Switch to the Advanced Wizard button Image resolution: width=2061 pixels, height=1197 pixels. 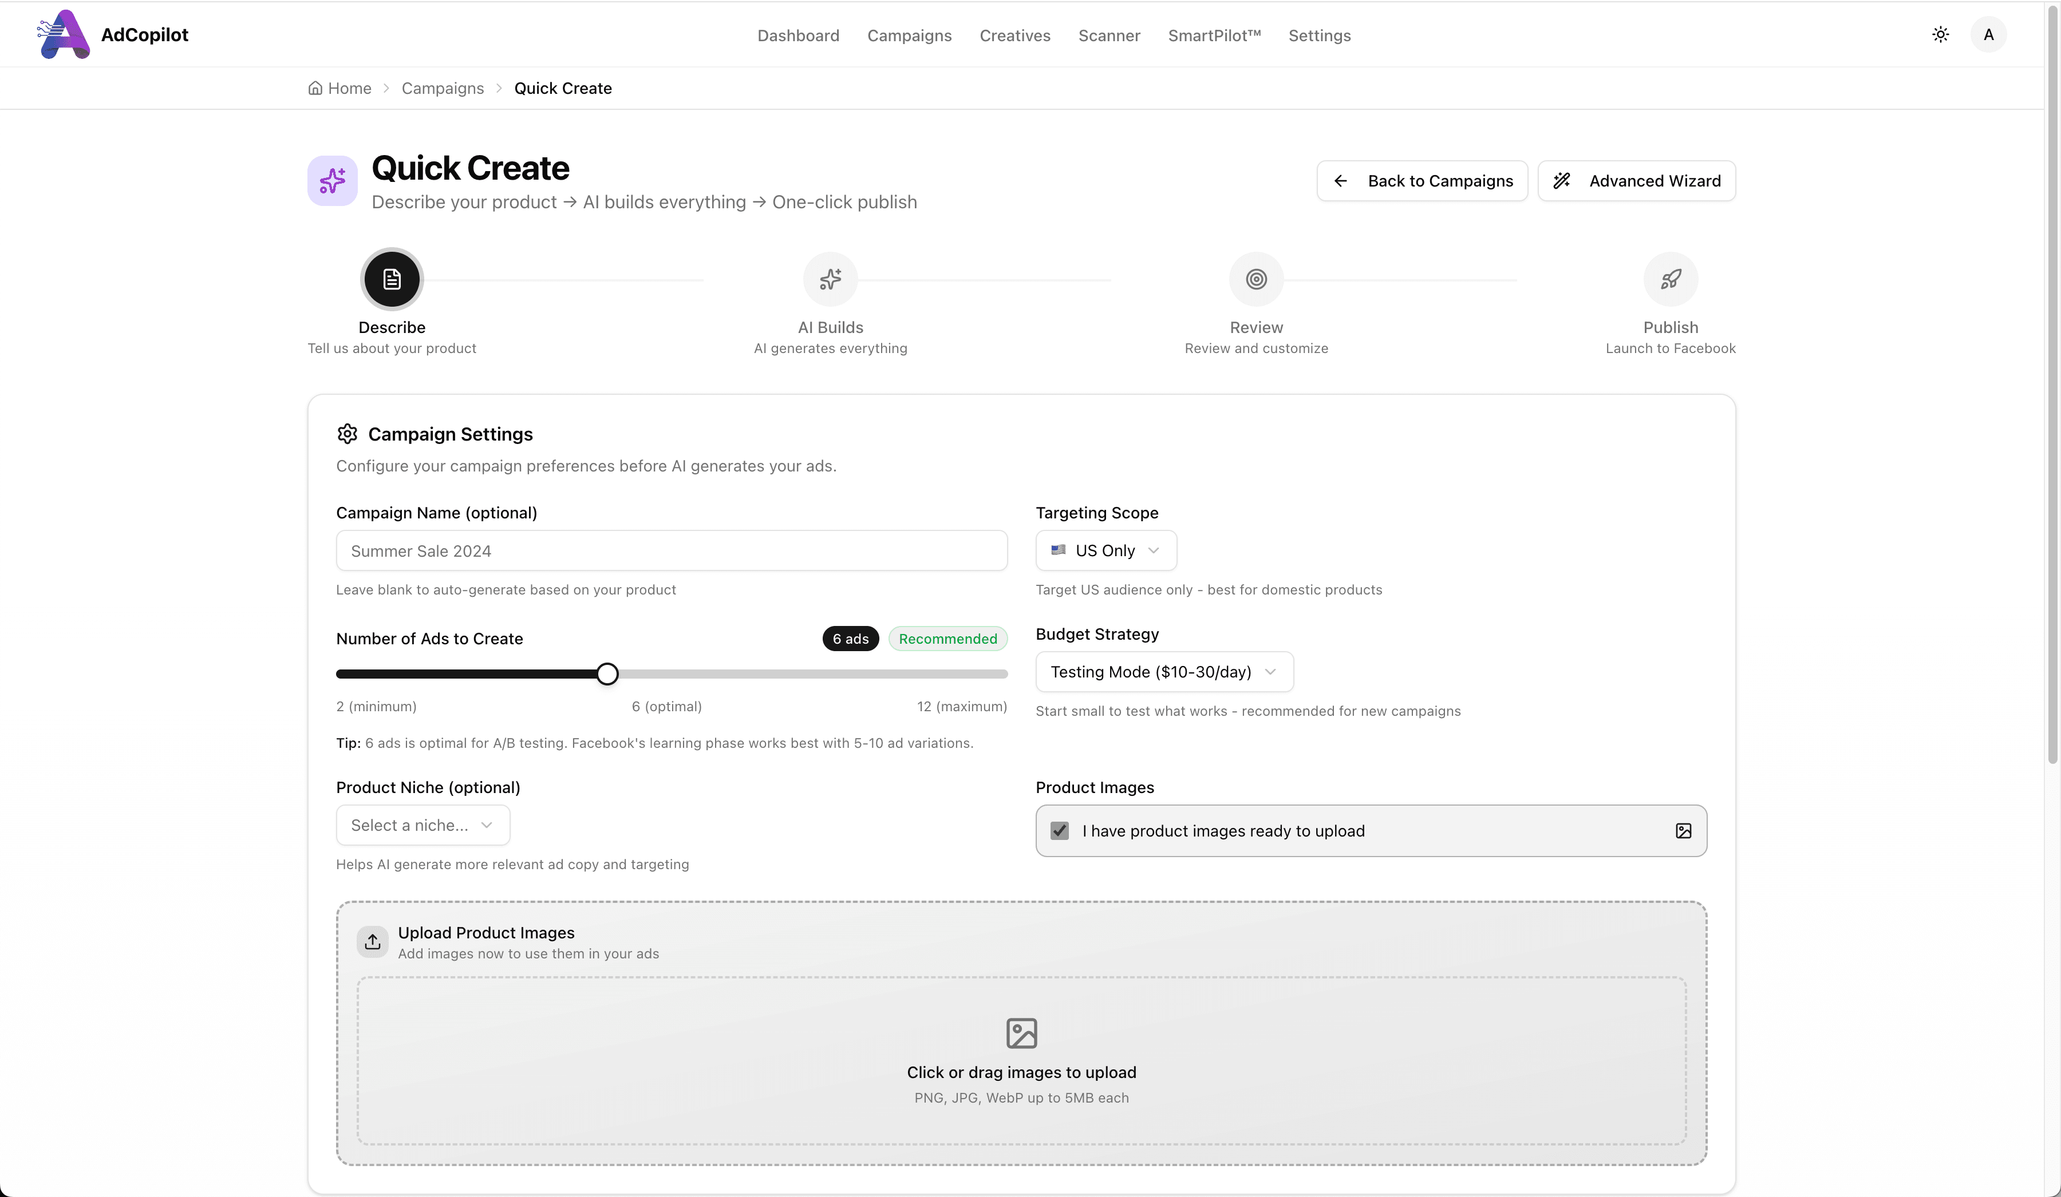(1637, 181)
